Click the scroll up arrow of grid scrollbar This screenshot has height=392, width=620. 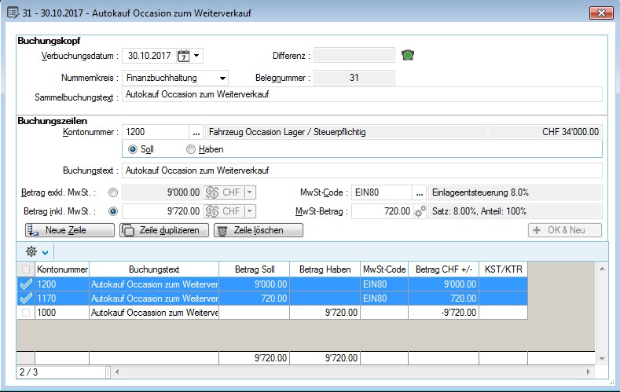click(x=602, y=269)
